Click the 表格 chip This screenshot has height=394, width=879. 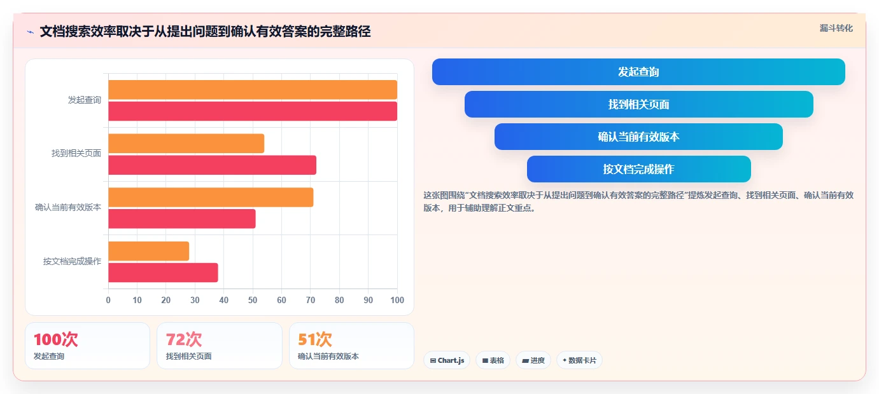tap(493, 360)
